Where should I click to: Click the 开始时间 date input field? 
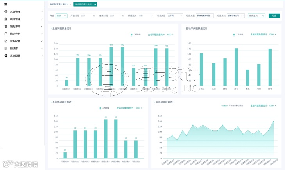(88, 16)
